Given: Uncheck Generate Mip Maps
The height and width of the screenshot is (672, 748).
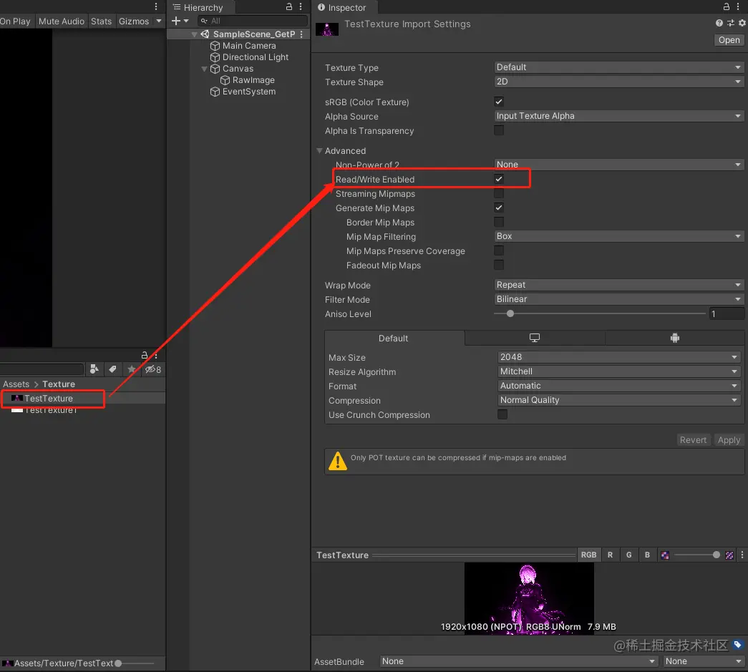Looking at the screenshot, I should click(x=499, y=208).
